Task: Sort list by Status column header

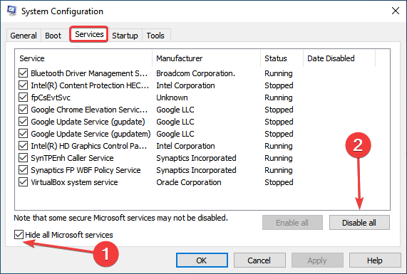Action: pyautogui.click(x=282, y=58)
